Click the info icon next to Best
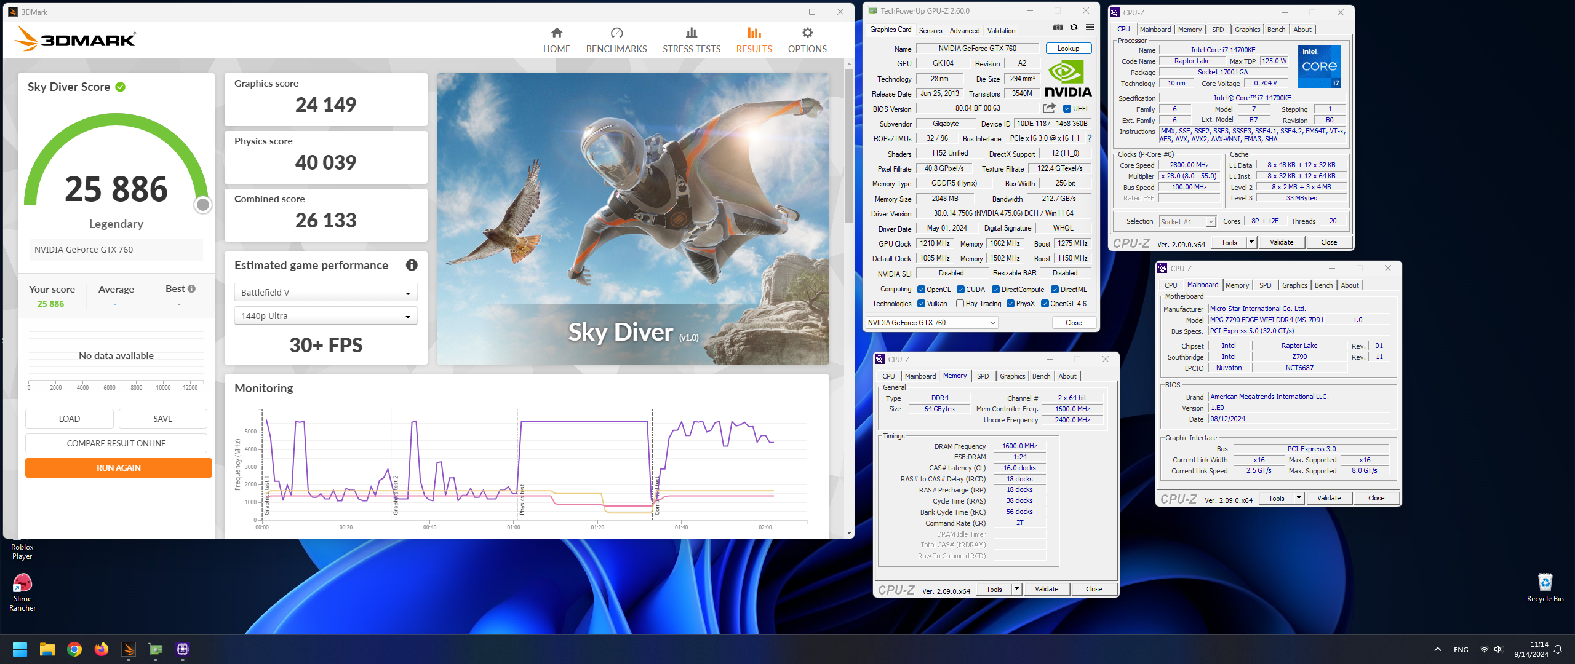The width and height of the screenshot is (1575, 664). pyautogui.click(x=192, y=288)
